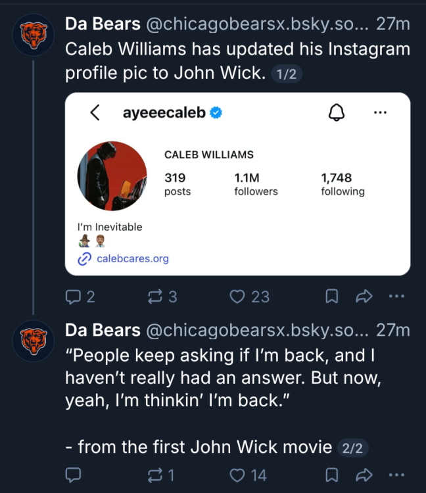Open the second post's Bears logo avatar
The image size is (426, 493).
click(x=34, y=340)
